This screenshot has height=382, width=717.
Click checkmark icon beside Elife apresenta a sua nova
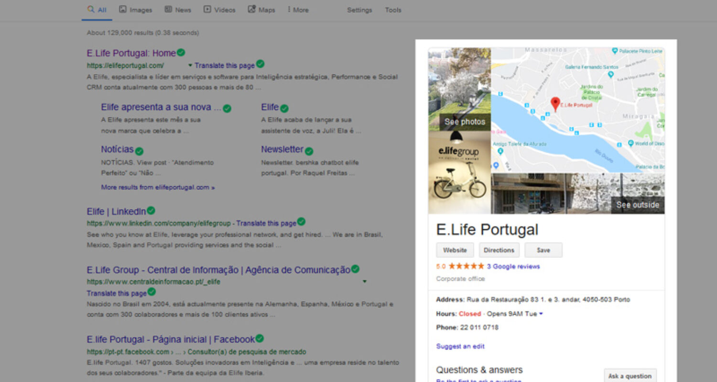tap(227, 108)
